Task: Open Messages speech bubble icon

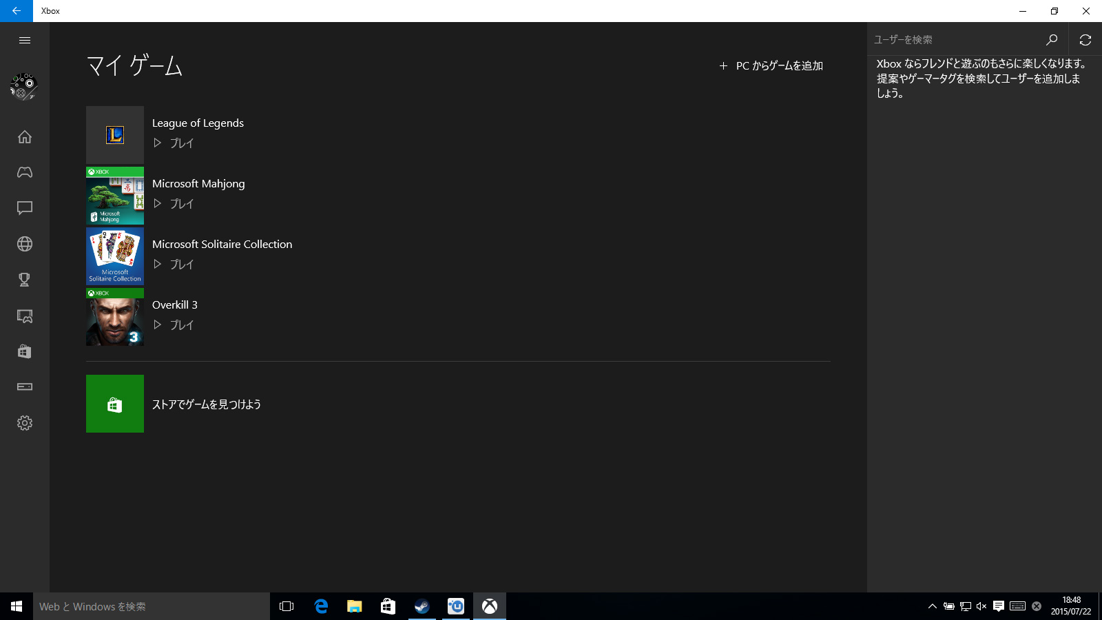Action: pos(25,208)
